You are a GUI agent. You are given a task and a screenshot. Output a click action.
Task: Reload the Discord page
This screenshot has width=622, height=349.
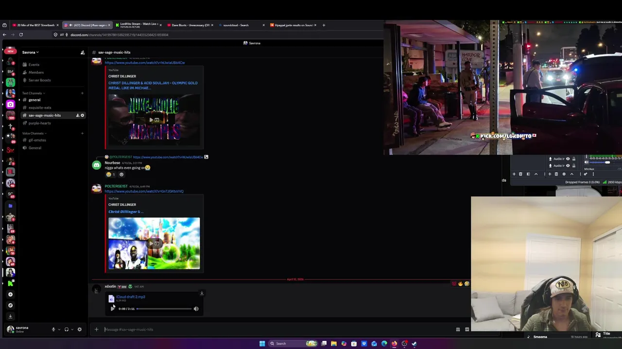pos(21,34)
